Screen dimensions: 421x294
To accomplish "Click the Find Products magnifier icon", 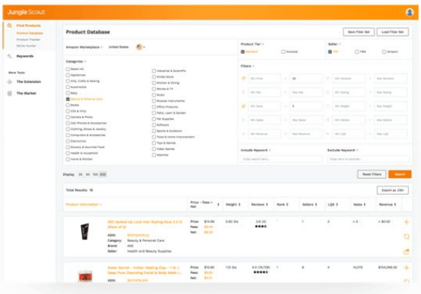I will coord(10,25).
